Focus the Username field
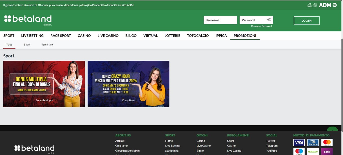This screenshot has height=155, width=343. click(220, 20)
